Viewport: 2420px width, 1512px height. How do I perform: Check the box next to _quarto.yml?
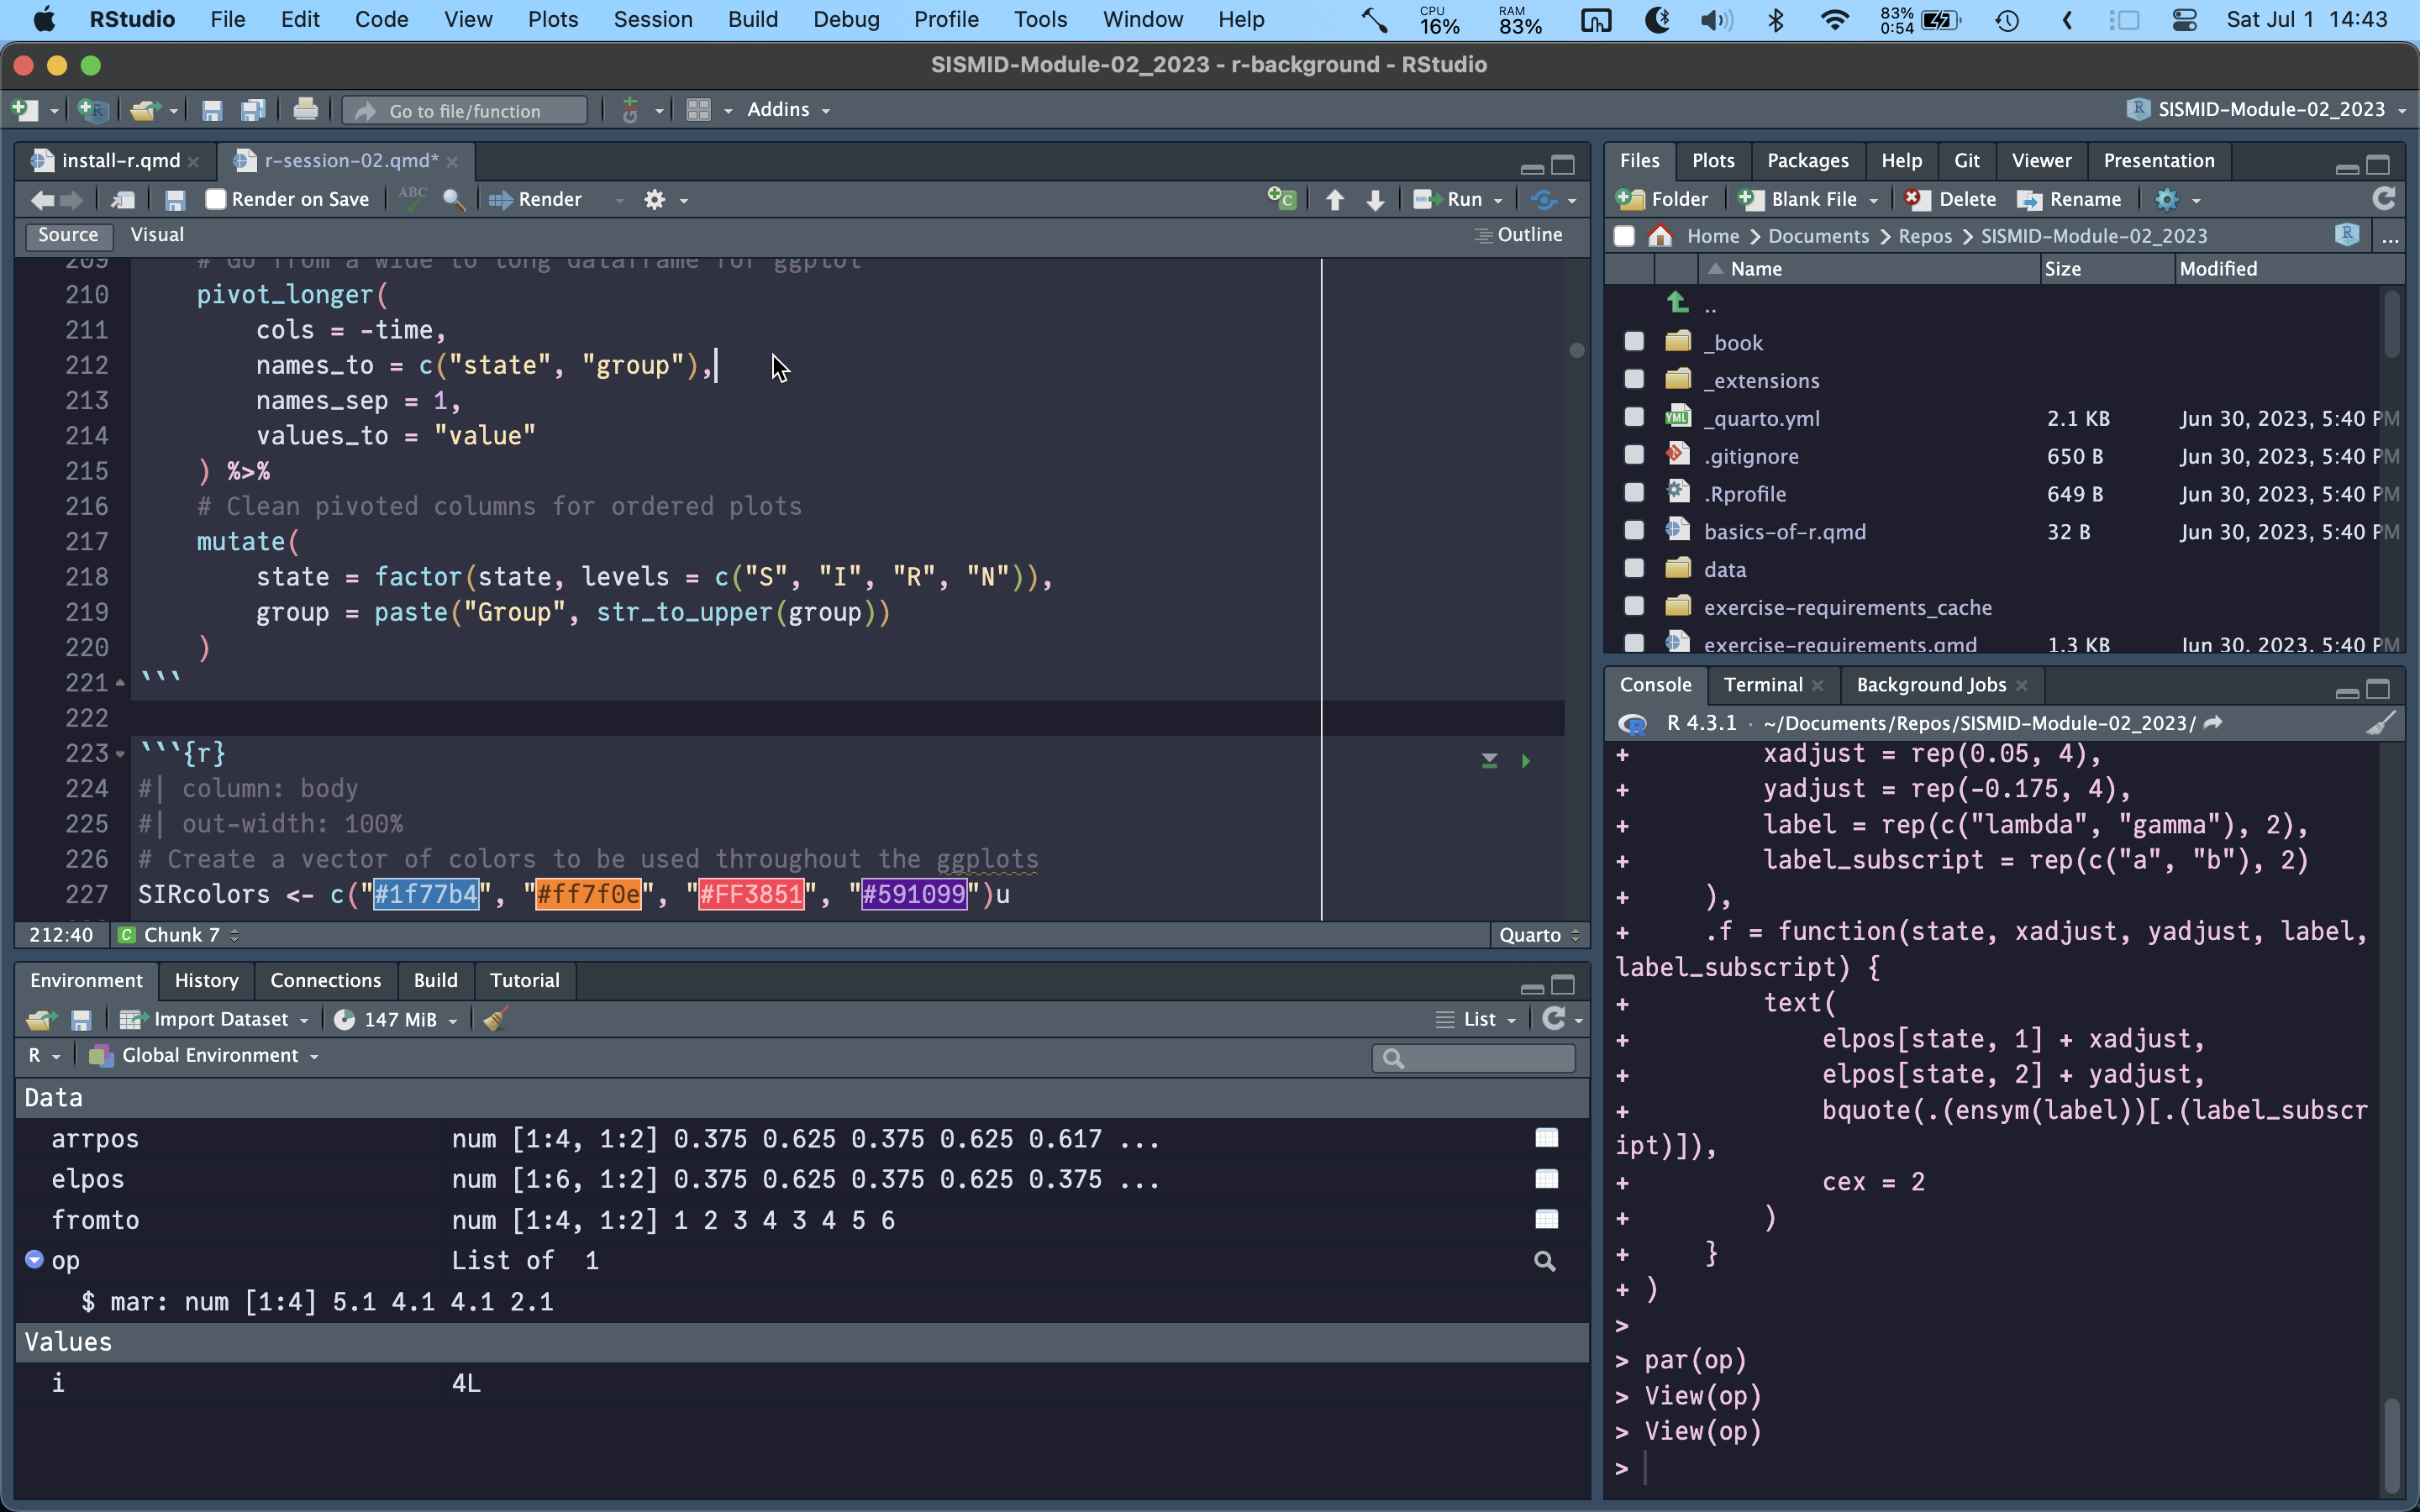pyautogui.click(x=1634, y=418)
